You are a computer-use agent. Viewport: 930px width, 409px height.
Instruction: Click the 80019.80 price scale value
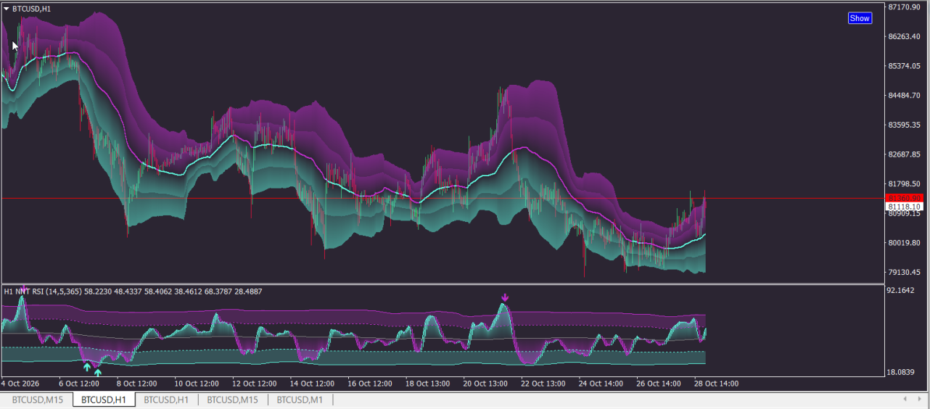point(905,243)
